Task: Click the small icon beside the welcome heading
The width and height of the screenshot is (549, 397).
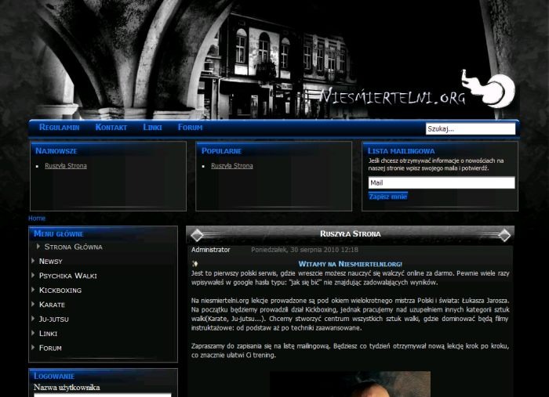Action: point(195,264)
